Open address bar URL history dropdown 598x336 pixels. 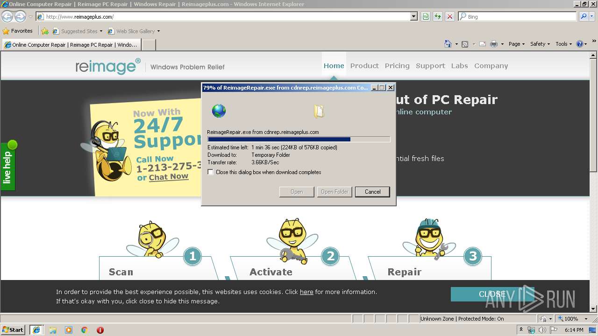[413, 16]
